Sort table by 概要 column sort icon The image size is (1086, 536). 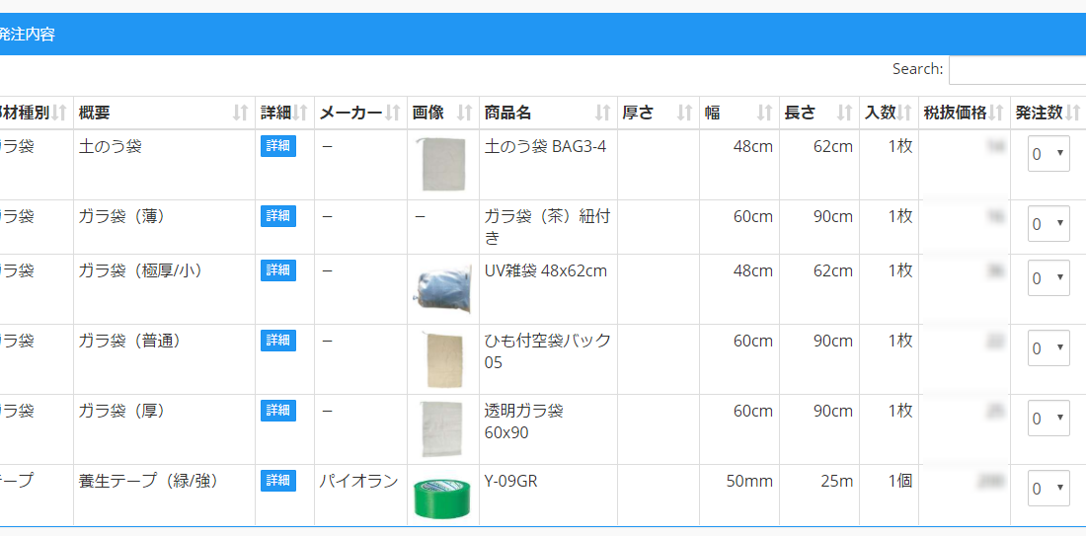(241, 114)
